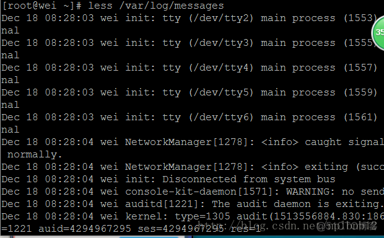Click the ses=4294967295 text
This screenshot has width=384, height=238.
point(181,229)
